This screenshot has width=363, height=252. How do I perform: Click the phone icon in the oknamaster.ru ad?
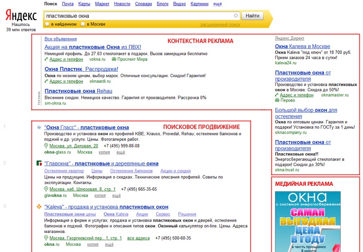[x=277, y=95]
